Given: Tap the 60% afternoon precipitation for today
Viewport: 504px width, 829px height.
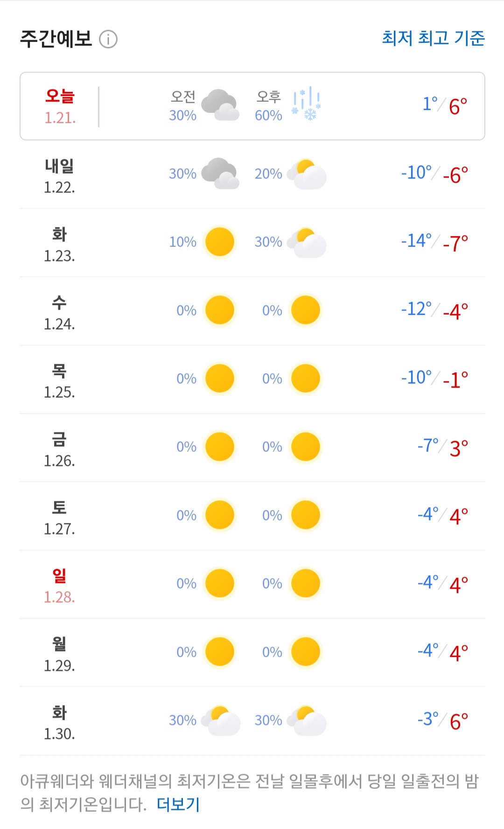Looking at the screenshot, I should (x=268, y=115).
